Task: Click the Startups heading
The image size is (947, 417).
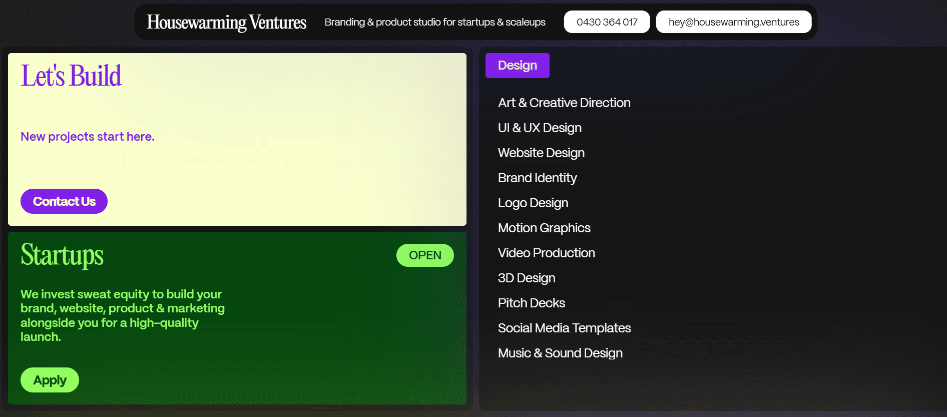Action: (x=62, y=255)
